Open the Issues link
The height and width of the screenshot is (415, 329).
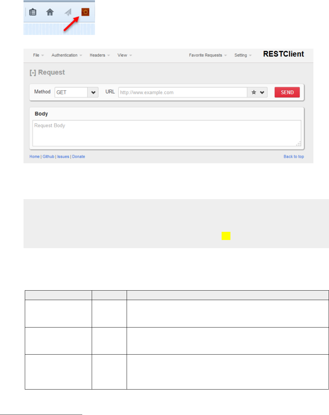(63, 157)
